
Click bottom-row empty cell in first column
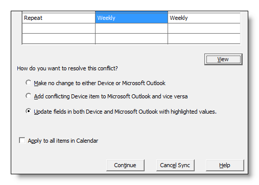tap(59, 39)
